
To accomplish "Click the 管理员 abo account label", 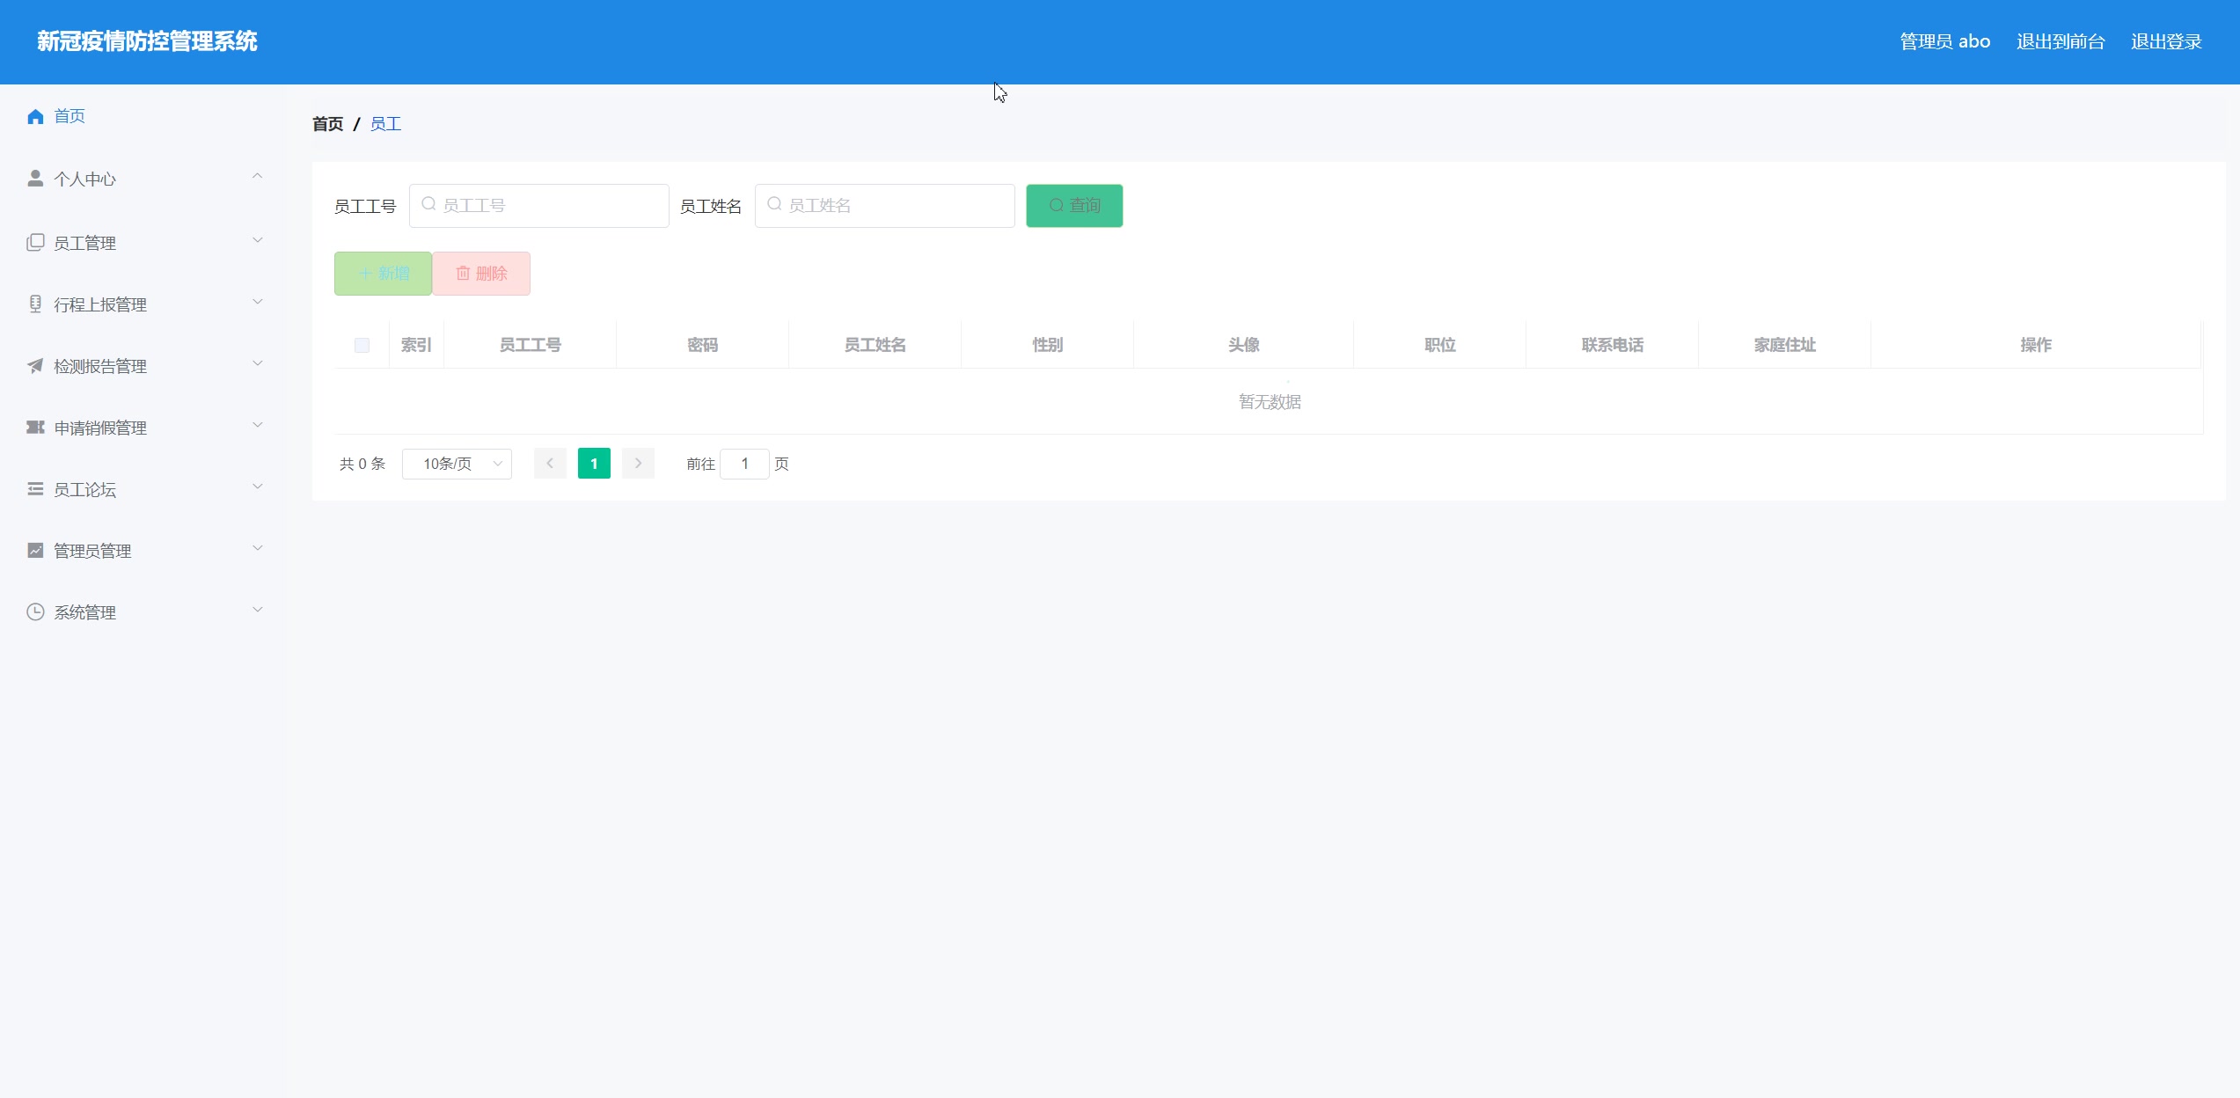I will pos(1945,41).
